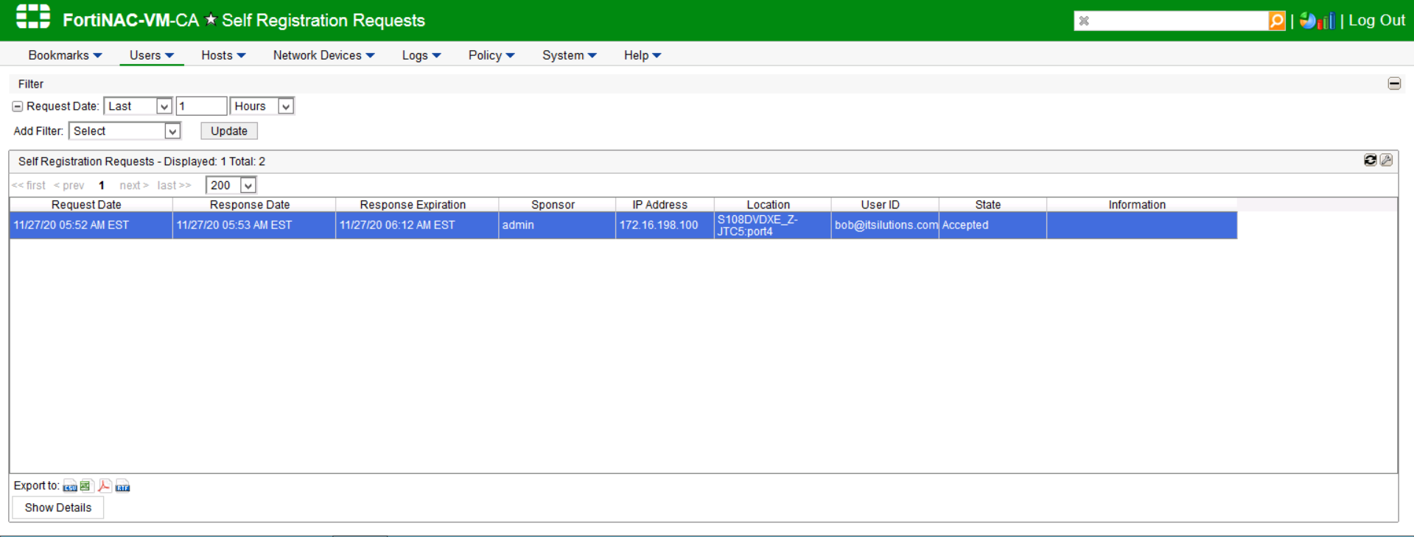Click the Request Date number field
This screenshot has width=1414, height=537.
tap(201, 106)
